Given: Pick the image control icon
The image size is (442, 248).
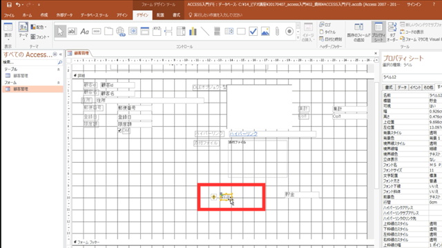Looking at the screenshot, I should coord(265,31).
